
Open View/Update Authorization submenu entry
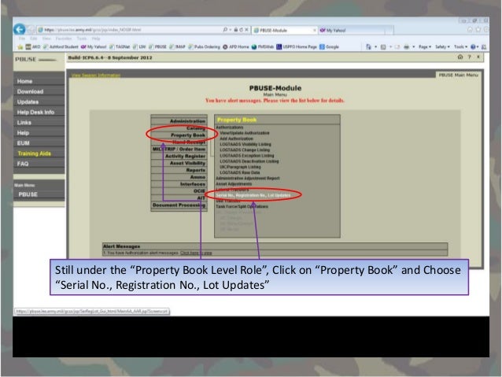click(x=244, y=133)
